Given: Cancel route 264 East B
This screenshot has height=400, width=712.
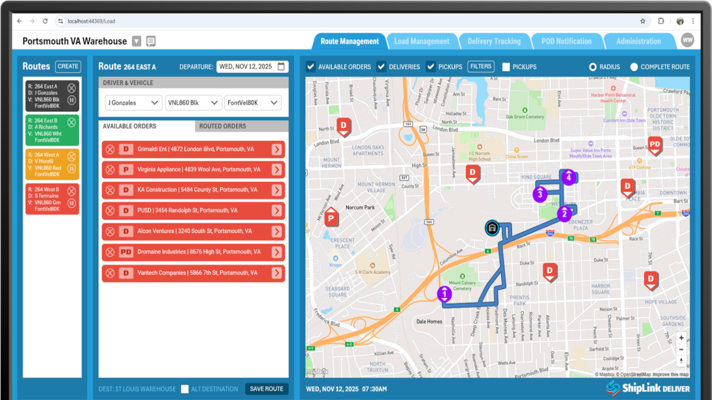Looking at the screenshot, I should (72, 122).
